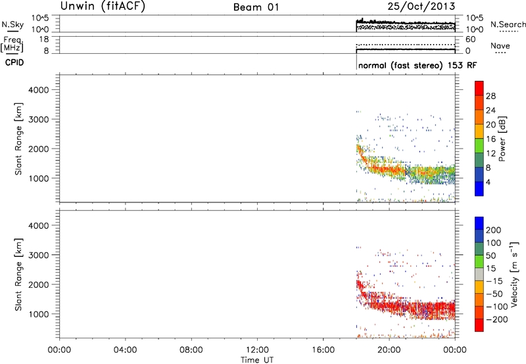Screen dimensions: 526x364
Task: Click the 'Power [dB]' color bar label
Action: pyautogui.click(x=502, y=139)
